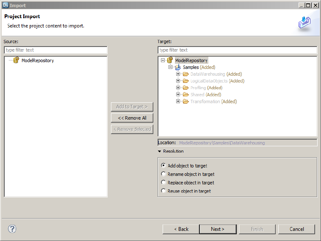
Task: Click the Add to Target button
Action: [132, 107]
